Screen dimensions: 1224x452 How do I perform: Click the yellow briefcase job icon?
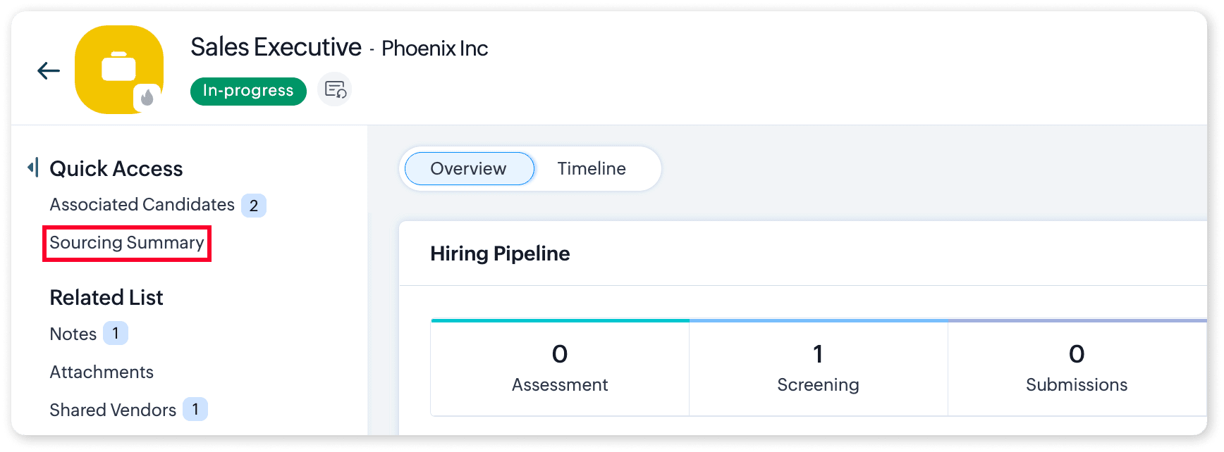[118, 68]
